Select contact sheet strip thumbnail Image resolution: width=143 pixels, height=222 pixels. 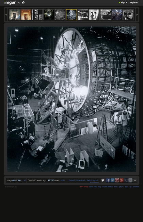[37, 15]
